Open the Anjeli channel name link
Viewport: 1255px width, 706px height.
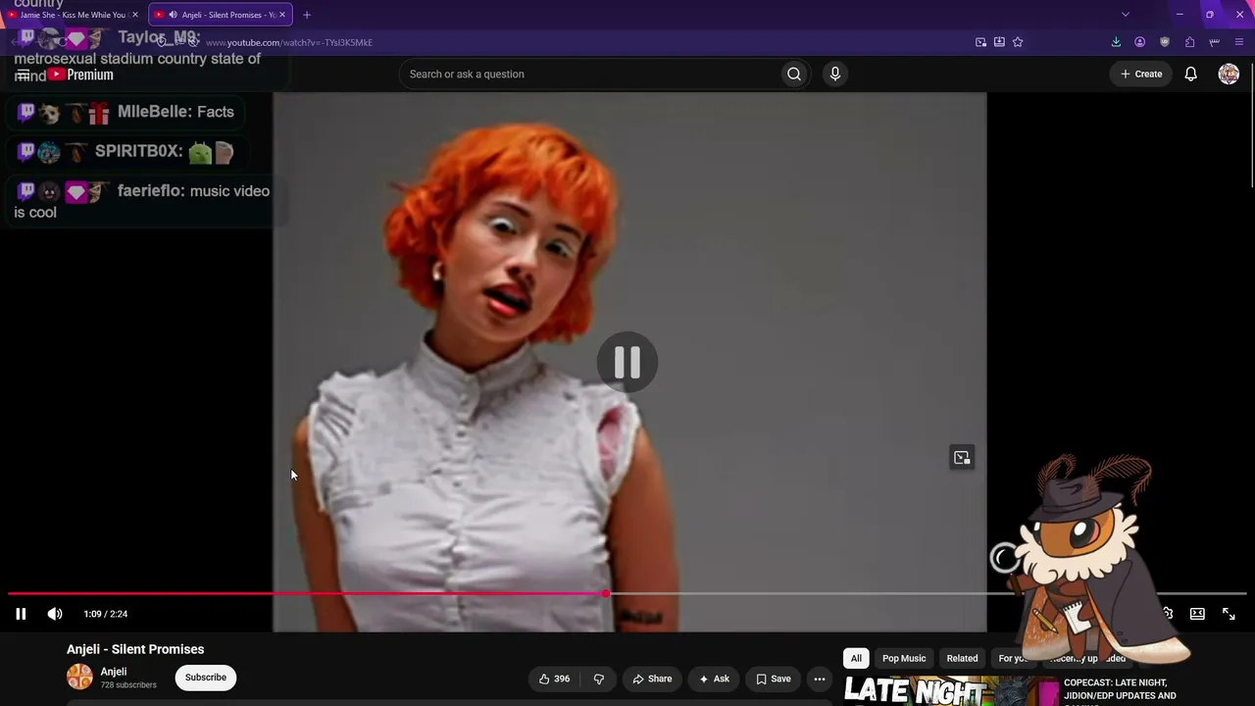click(114, 672)
